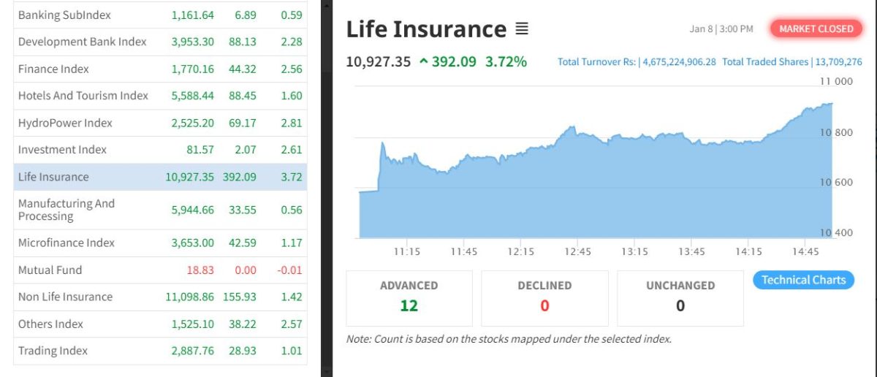The image size is (877, 377).
Task: Click the highlighted Life Insurance row
Action: pyautogui.click(x=53, y=177)
